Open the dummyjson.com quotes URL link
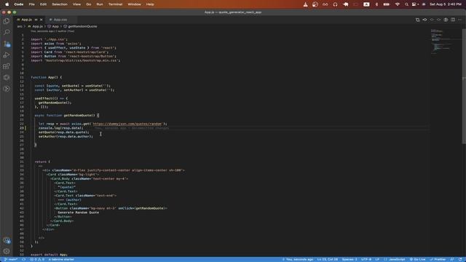The image size is (466, 262). point(127,124)
